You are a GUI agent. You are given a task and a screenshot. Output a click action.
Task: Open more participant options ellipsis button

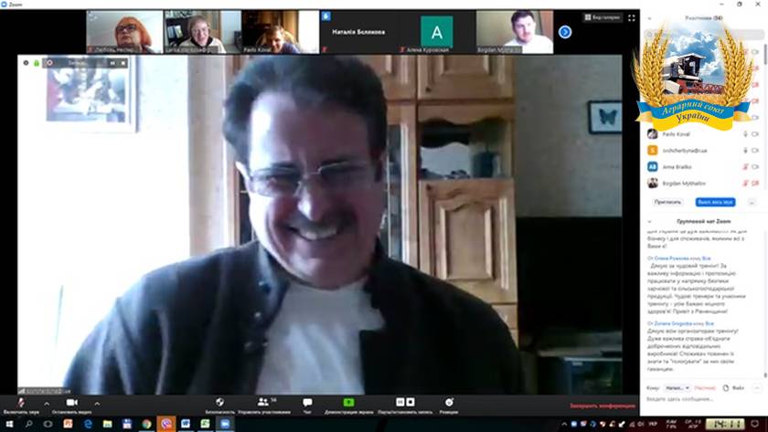pos(752,202)
